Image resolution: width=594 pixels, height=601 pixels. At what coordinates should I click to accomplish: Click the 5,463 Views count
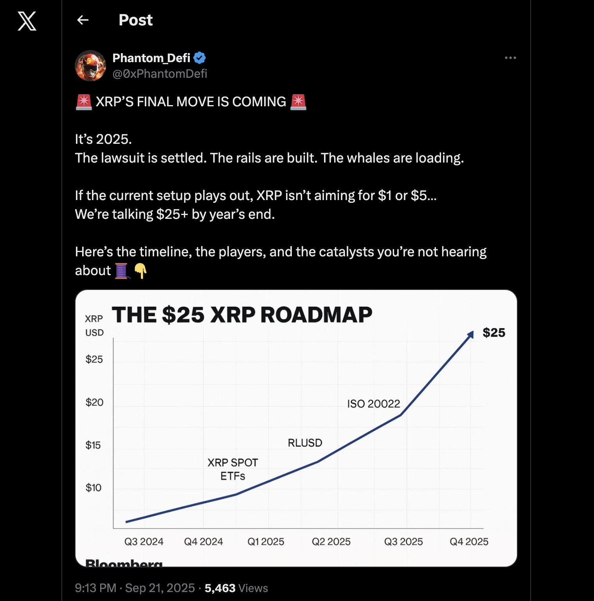(236, 588)
